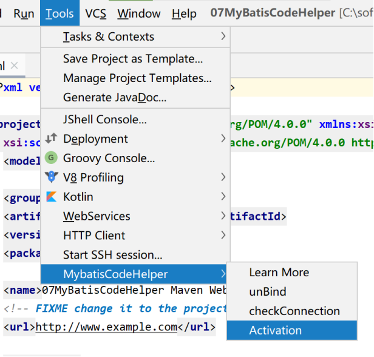The width and height of the screenshot is (374, 357).
Task: Expand Tasks & Contexts submenu arrow
Action: pos(223,36)
